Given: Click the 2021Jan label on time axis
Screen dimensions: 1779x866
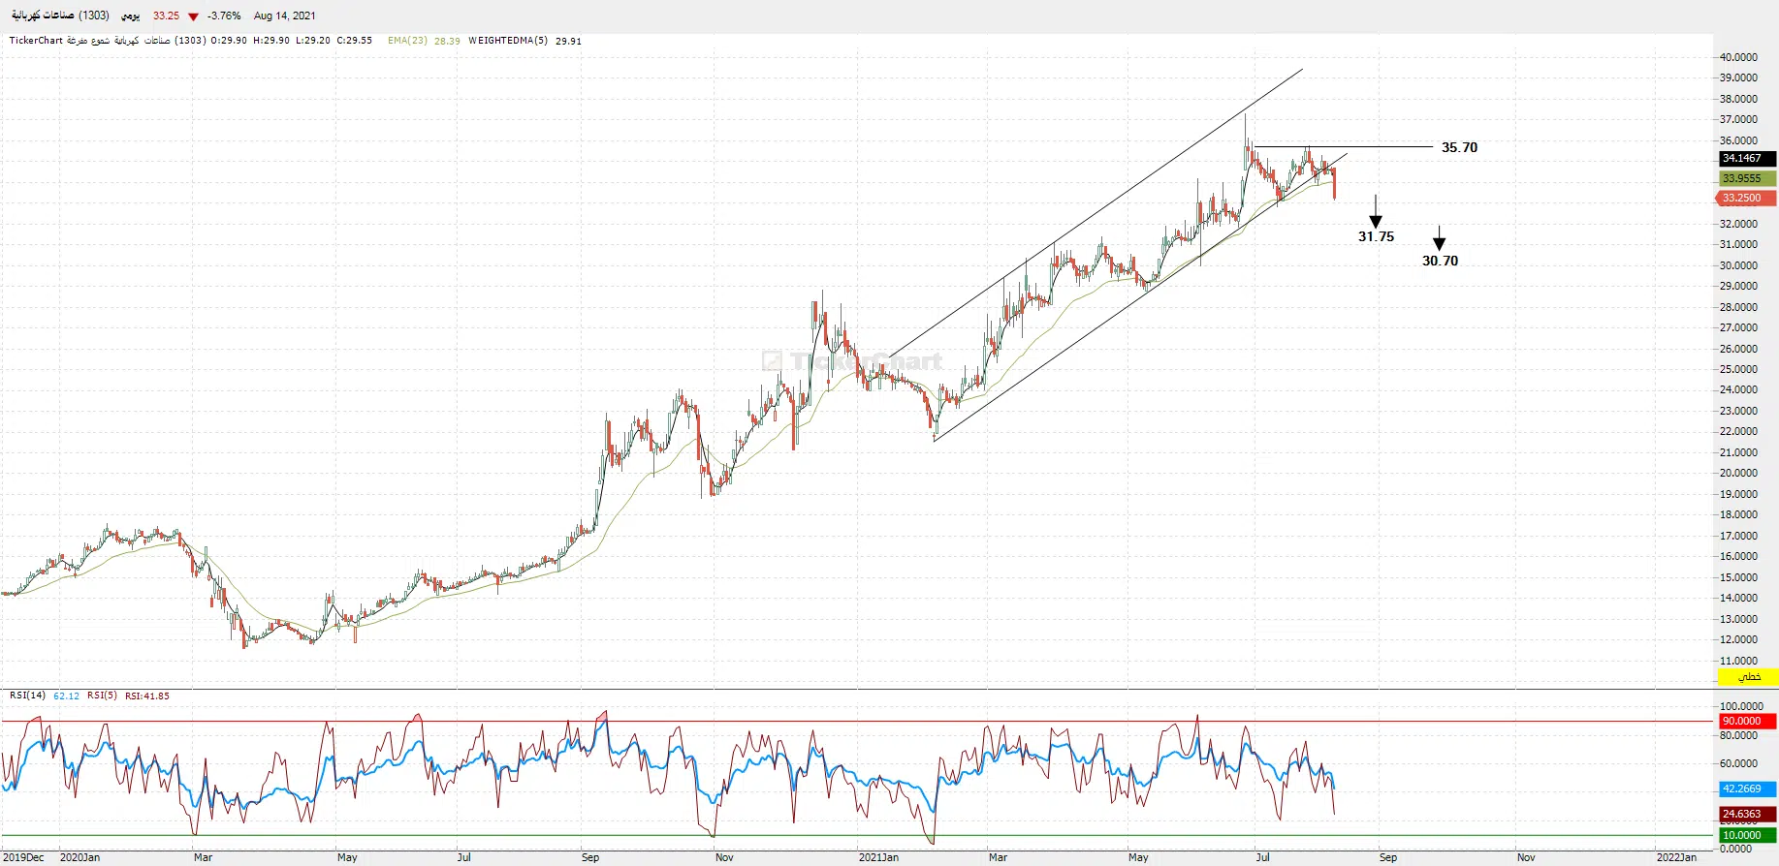Looking at the screenshot, I should pyautogui.click(x=878, y=857).
